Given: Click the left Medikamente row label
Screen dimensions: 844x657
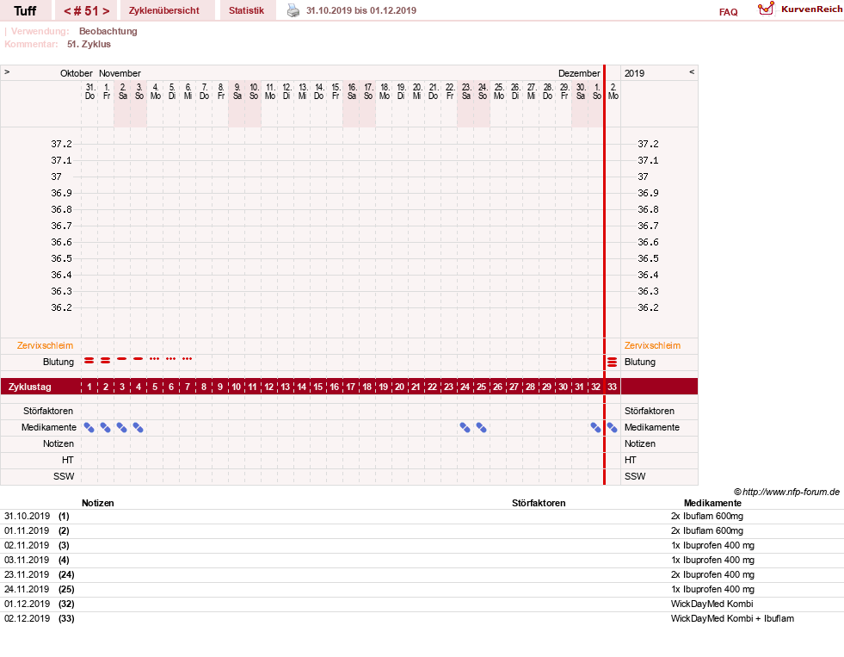Looking at the screenshot, I should click(x=49, y=428).
